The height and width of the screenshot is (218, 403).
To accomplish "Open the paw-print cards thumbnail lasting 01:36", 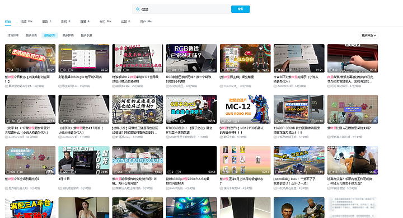I will (353, 109).
